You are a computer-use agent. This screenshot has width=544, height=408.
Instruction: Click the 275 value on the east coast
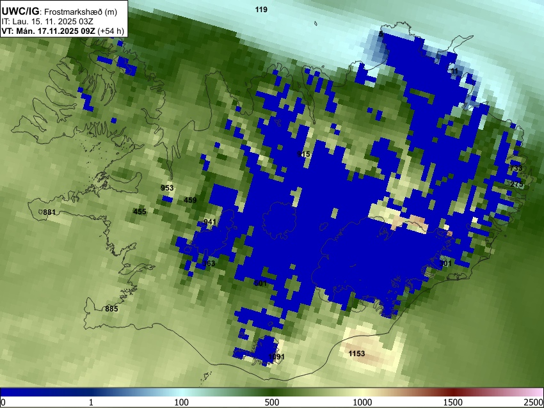[516, 184]
